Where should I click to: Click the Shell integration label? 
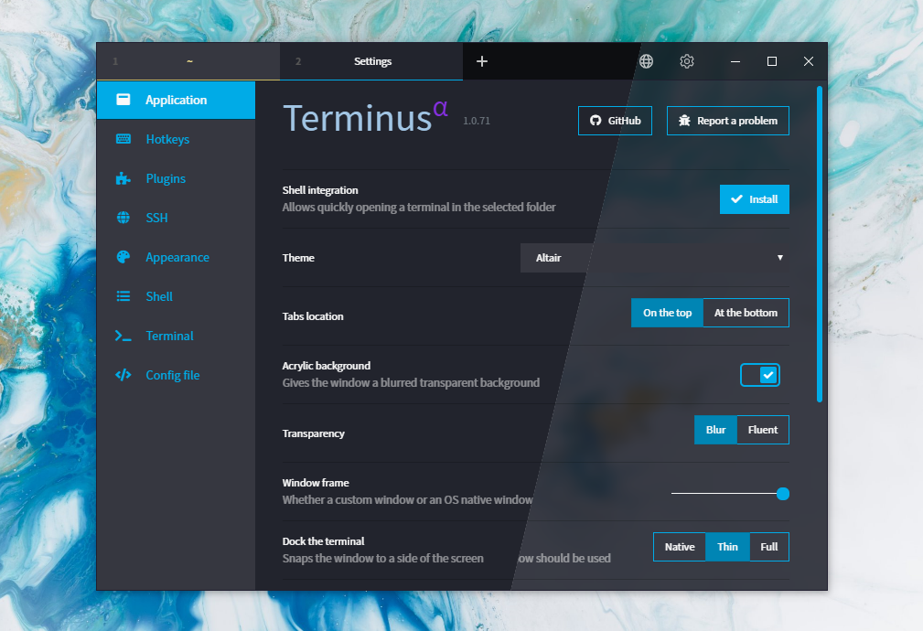[x=320, y=190]
